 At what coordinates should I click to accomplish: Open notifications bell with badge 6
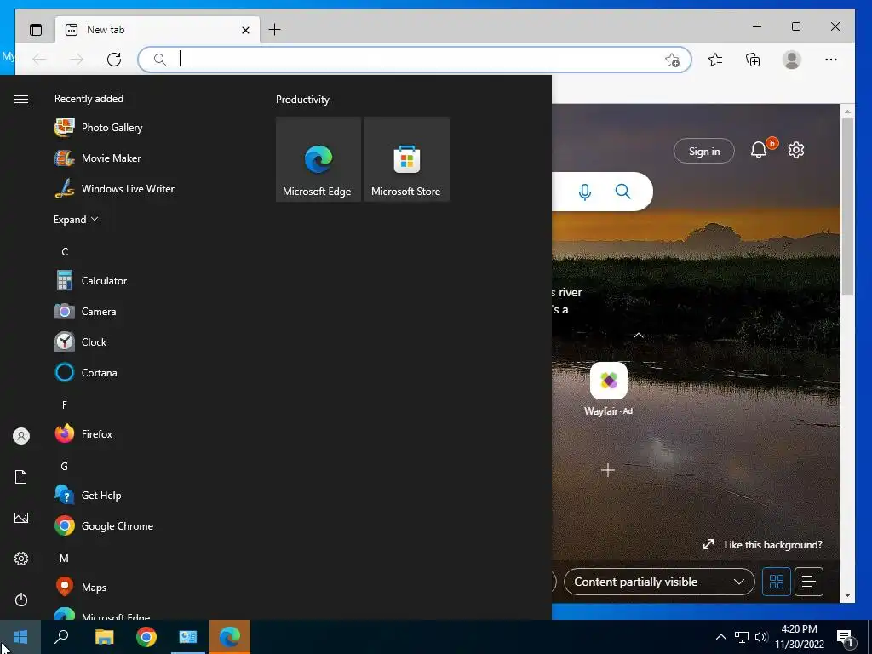pyautogui.click(x=760, y=150)
